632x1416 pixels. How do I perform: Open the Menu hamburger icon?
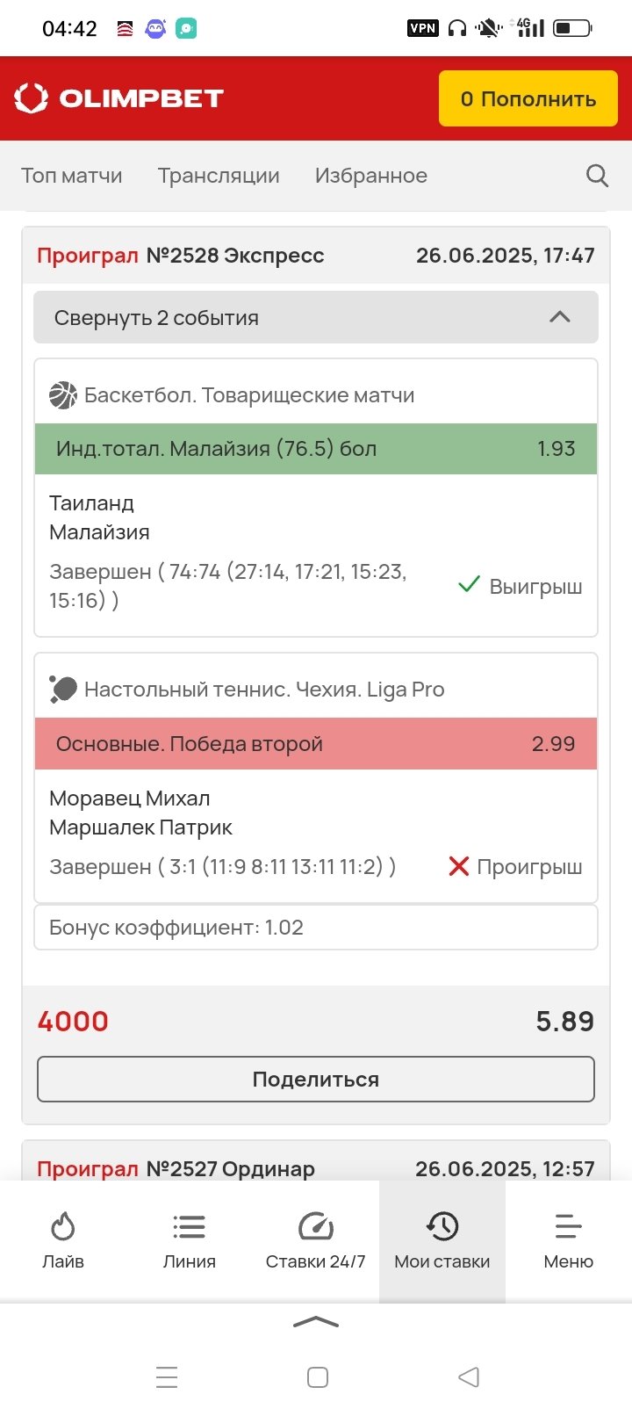point(568,1226)
